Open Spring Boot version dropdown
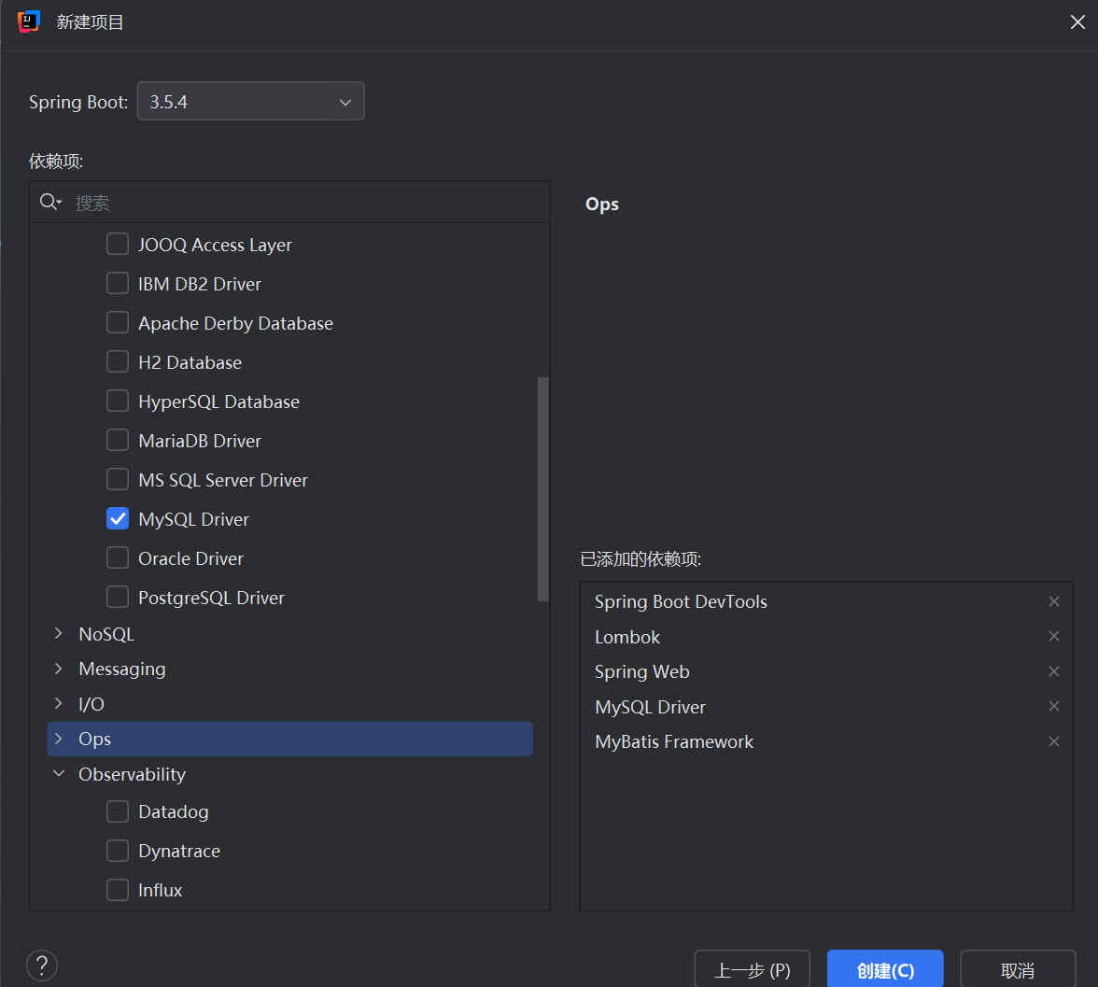 (x=250, y=102)
